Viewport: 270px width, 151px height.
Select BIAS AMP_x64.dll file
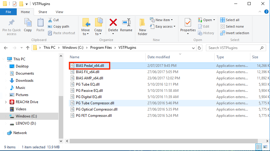point(89,78)
